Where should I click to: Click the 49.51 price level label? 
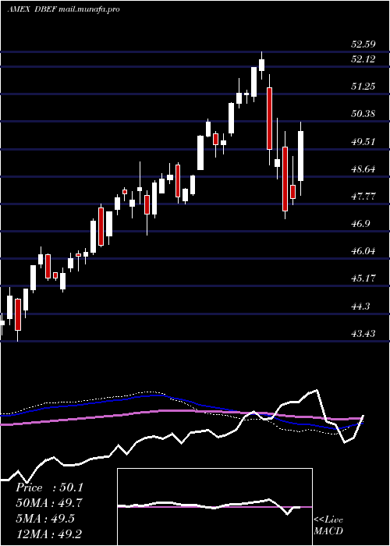coord(363,142)
